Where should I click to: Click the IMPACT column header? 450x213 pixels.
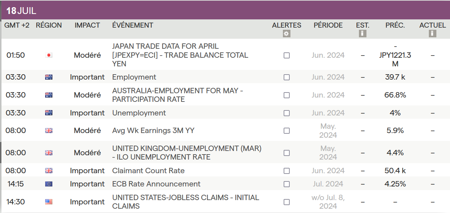[x=87, y=25]
